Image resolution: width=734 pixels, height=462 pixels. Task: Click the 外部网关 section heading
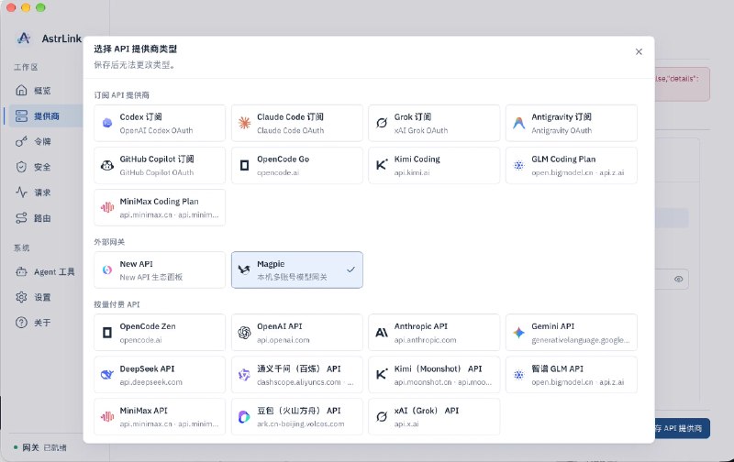(x=109, y=242)
